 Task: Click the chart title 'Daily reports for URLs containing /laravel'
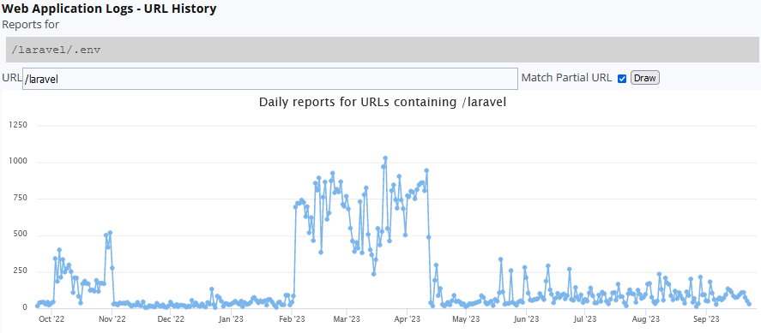pos(383,102)
